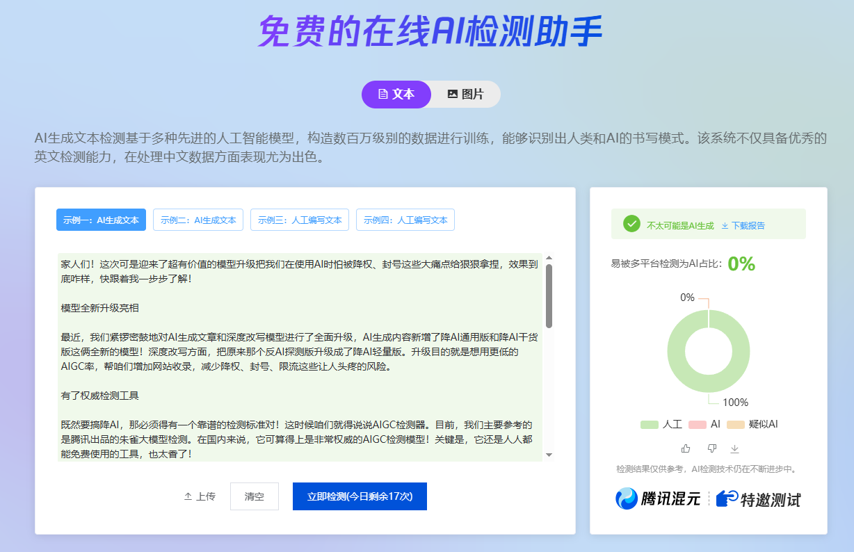Click the green checkmark result icon
Viewport: 854px width, 552px height.
pyautogui.click(x=631, y=224)
